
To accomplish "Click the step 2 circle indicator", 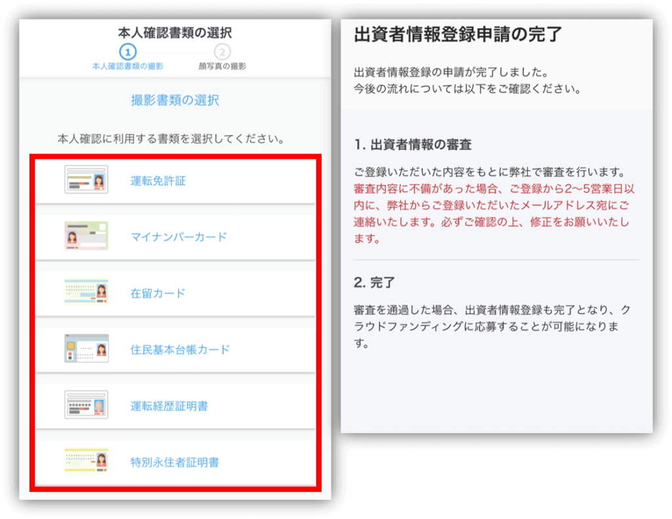I will click(222, 52).
